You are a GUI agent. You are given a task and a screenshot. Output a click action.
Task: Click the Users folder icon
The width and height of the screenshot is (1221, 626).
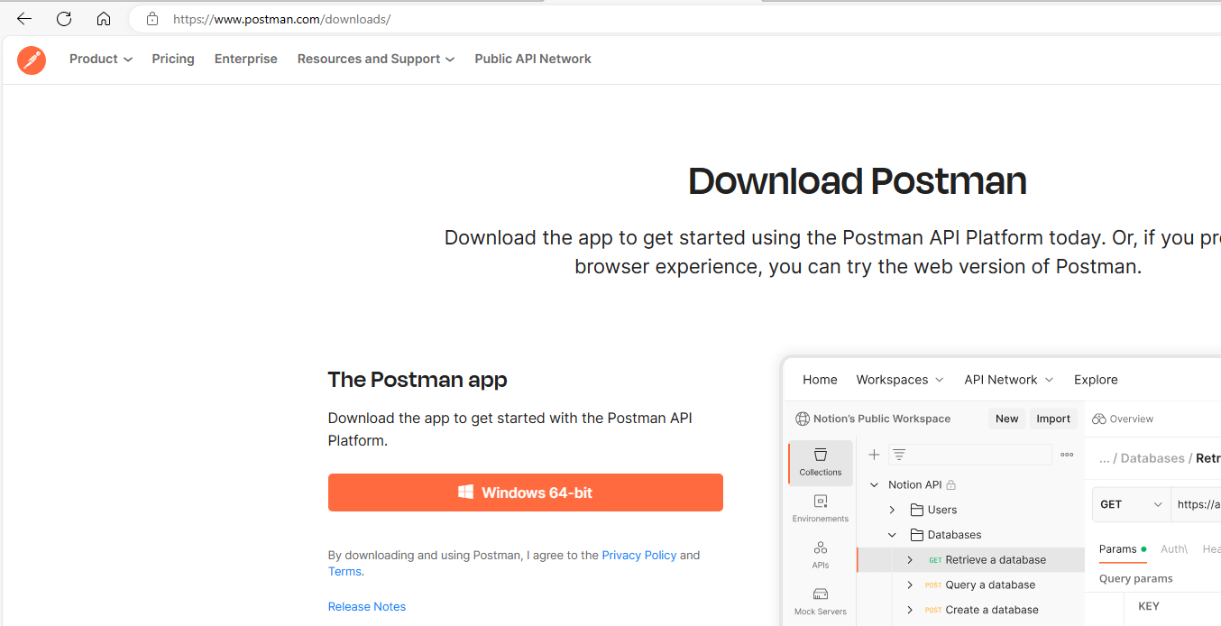917,510
